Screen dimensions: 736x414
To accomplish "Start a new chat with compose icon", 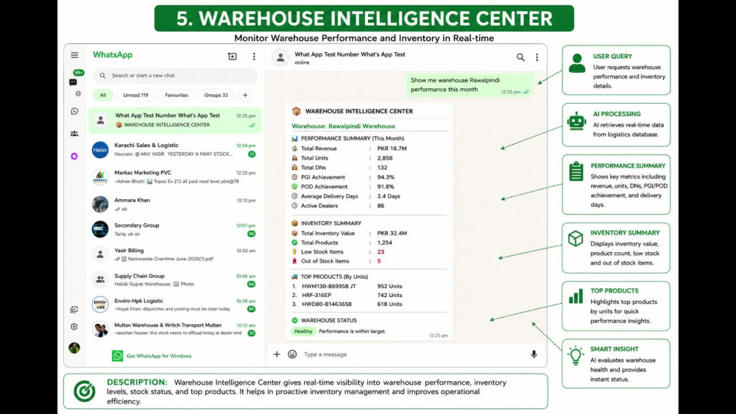I will [233, 57].
